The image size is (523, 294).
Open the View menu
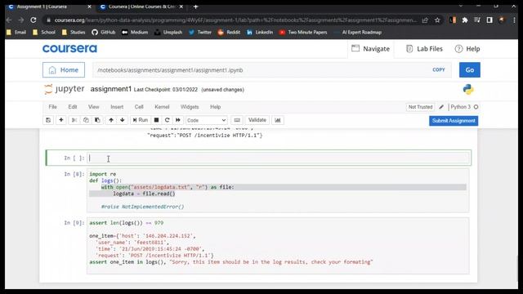point(94,107)
